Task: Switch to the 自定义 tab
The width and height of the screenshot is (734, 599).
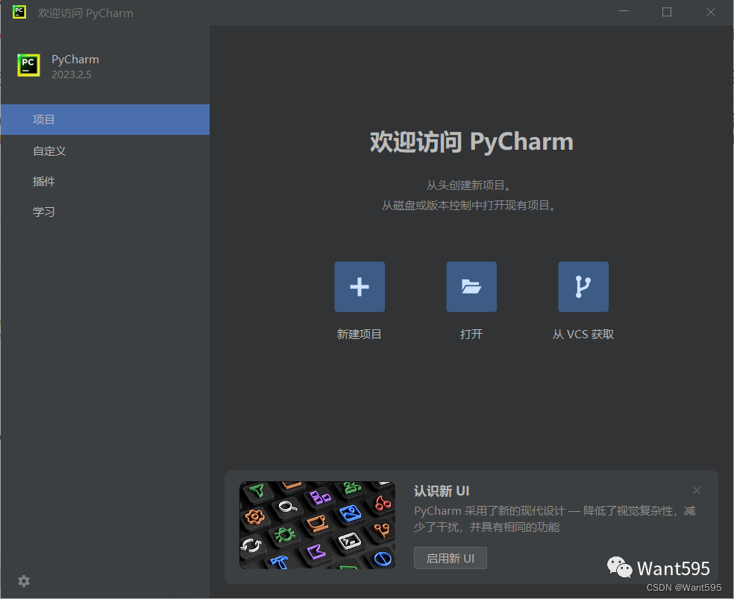Action: point(105,150)
